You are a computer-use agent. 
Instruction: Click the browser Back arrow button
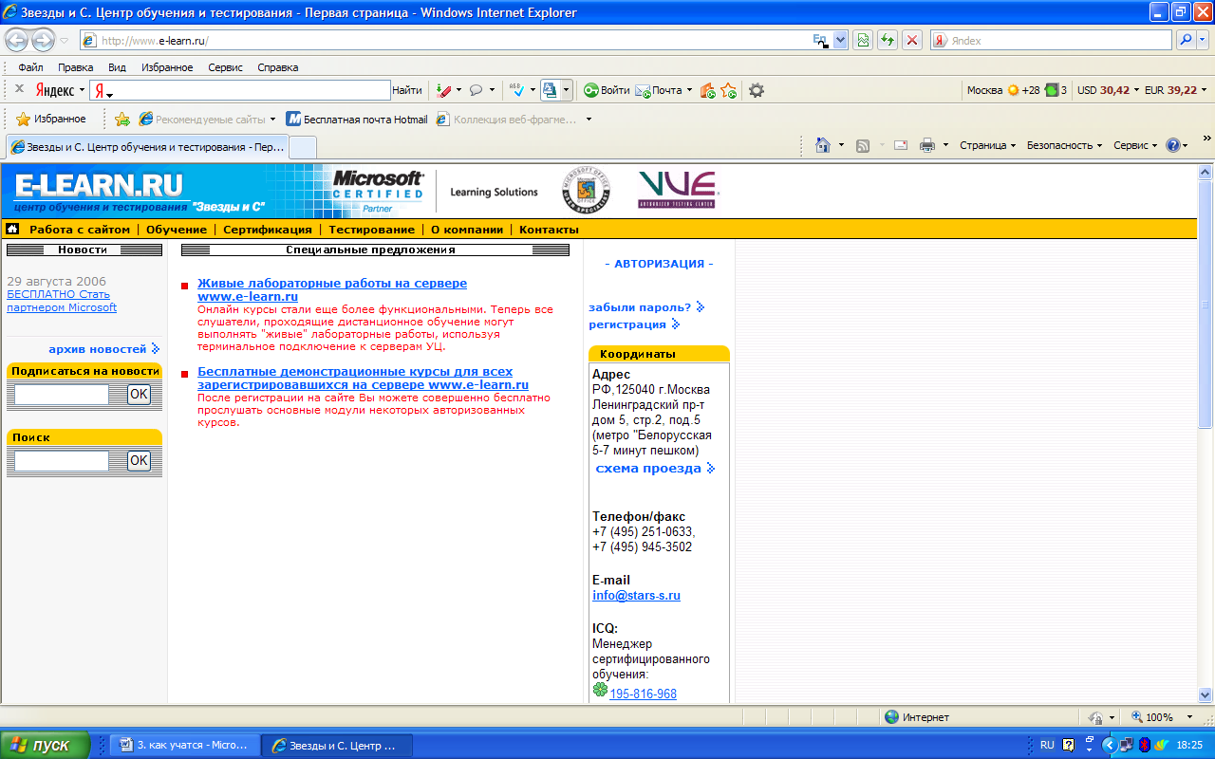pyautogui.click(x=17, y=40)
